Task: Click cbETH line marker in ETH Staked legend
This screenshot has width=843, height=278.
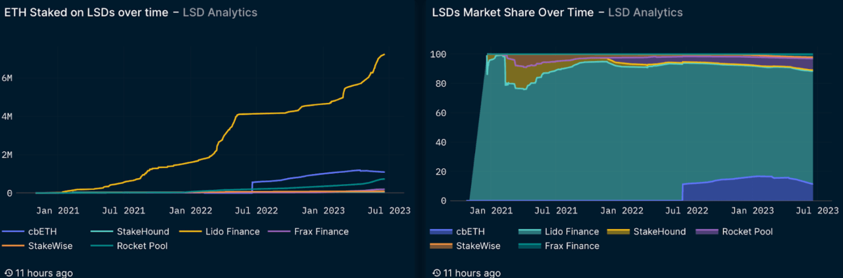Action: pos(13,232)
